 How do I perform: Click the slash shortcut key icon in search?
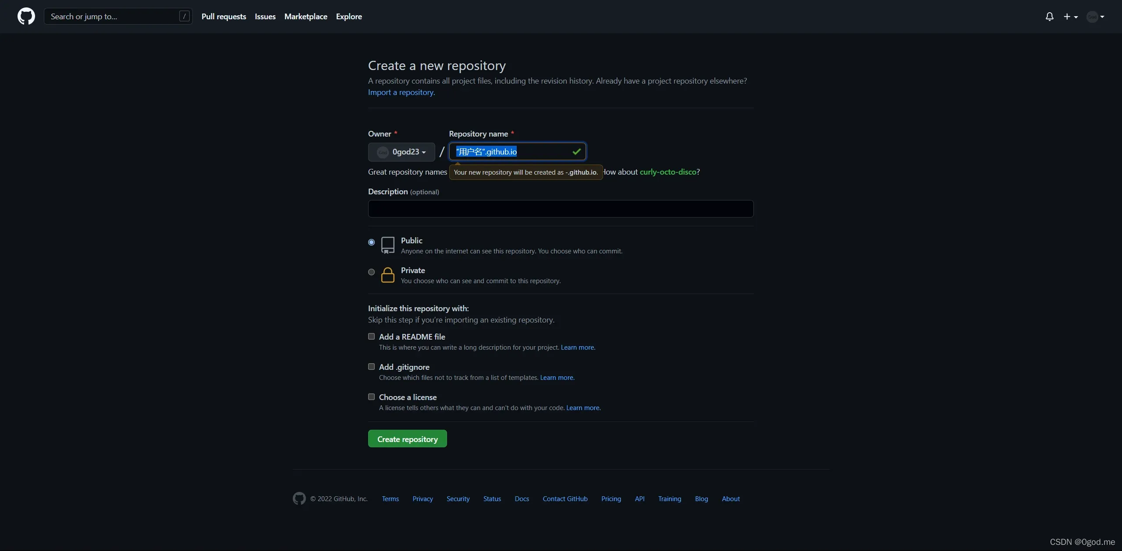tap(185, 16)
